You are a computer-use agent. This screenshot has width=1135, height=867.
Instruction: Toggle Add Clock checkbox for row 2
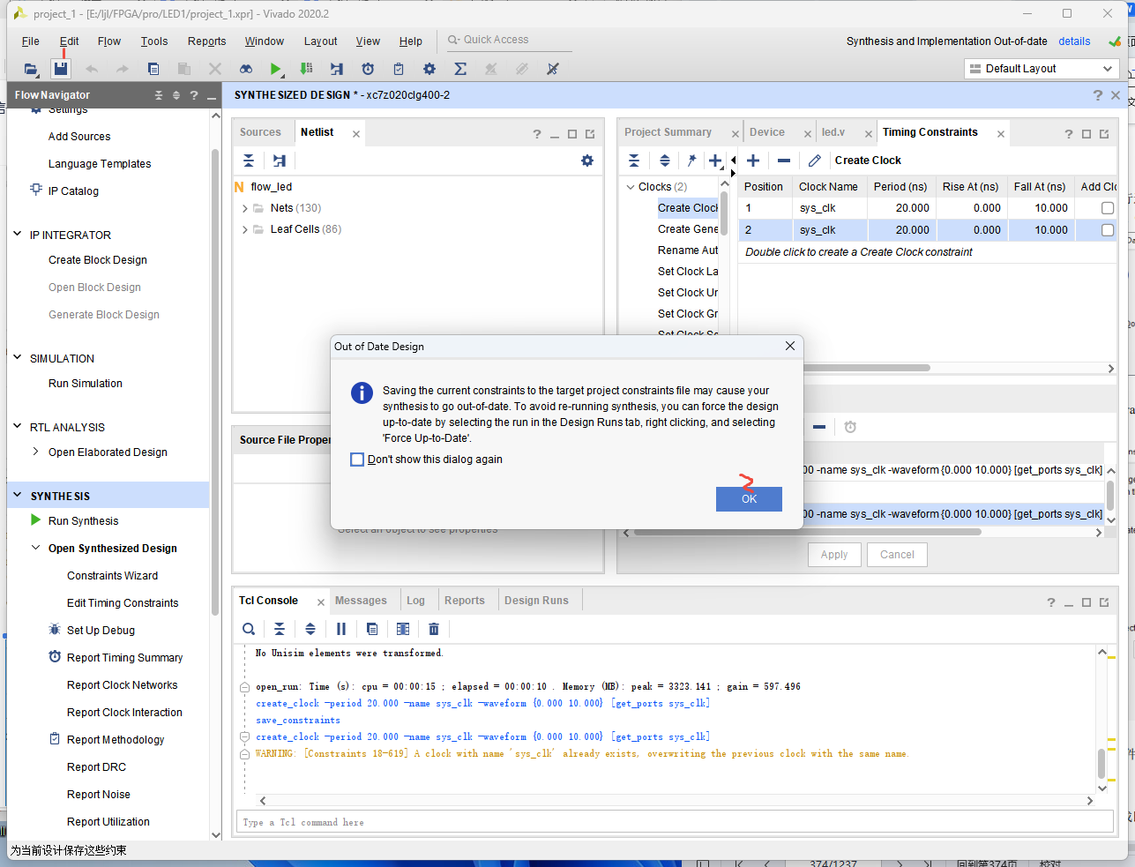click(1108, 230)
